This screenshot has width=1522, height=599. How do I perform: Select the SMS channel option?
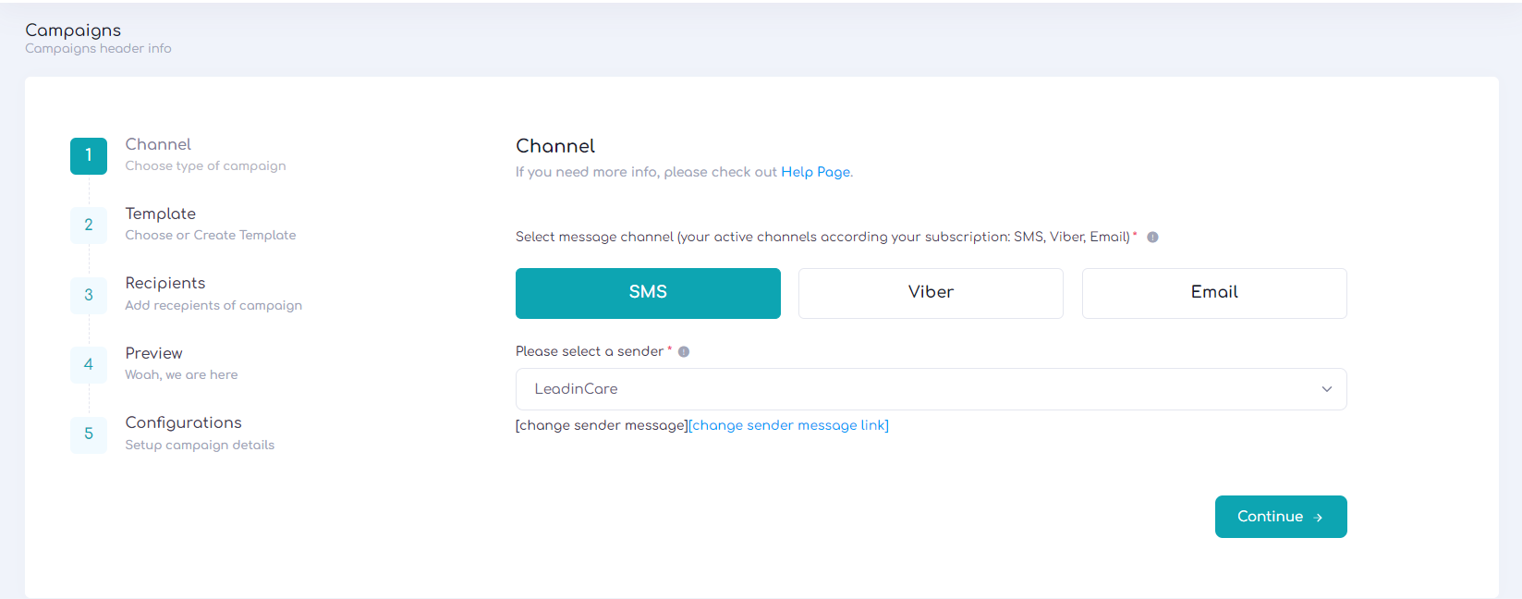[648, 293]
